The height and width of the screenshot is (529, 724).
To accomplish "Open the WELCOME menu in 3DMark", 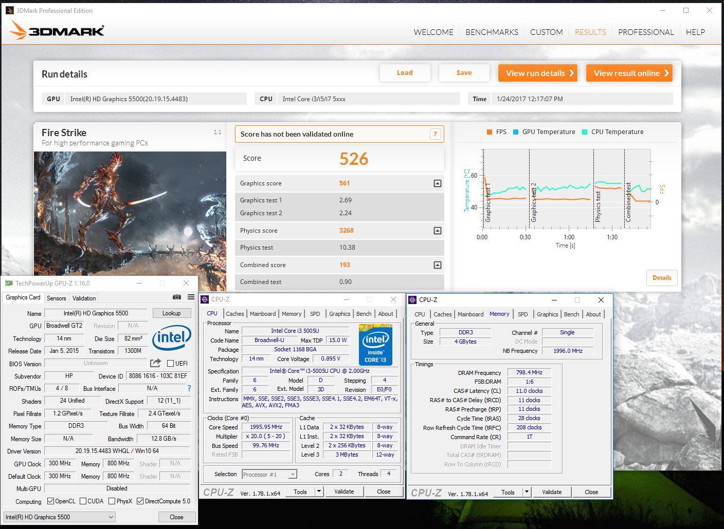I will pos(433,32).
